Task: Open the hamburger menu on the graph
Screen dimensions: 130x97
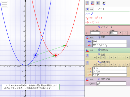Action: [5, 5]
